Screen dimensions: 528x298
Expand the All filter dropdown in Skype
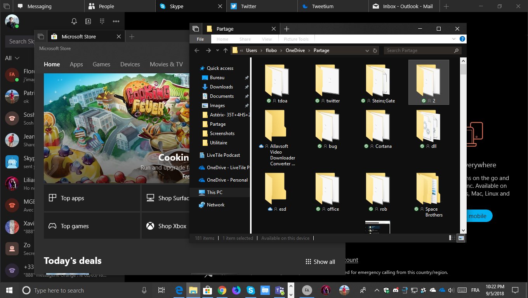pos(12,58)
